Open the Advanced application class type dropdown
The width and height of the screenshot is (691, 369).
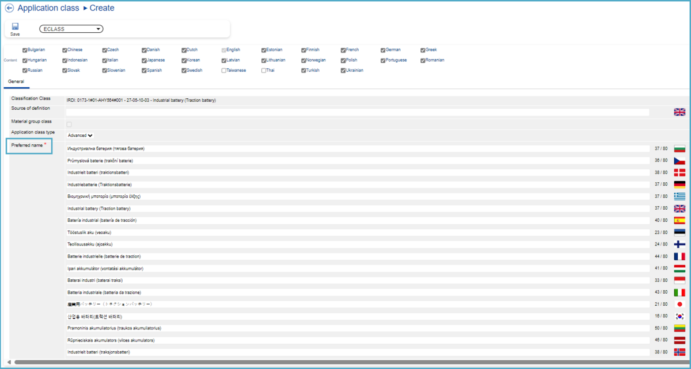(x=80, y=136)
